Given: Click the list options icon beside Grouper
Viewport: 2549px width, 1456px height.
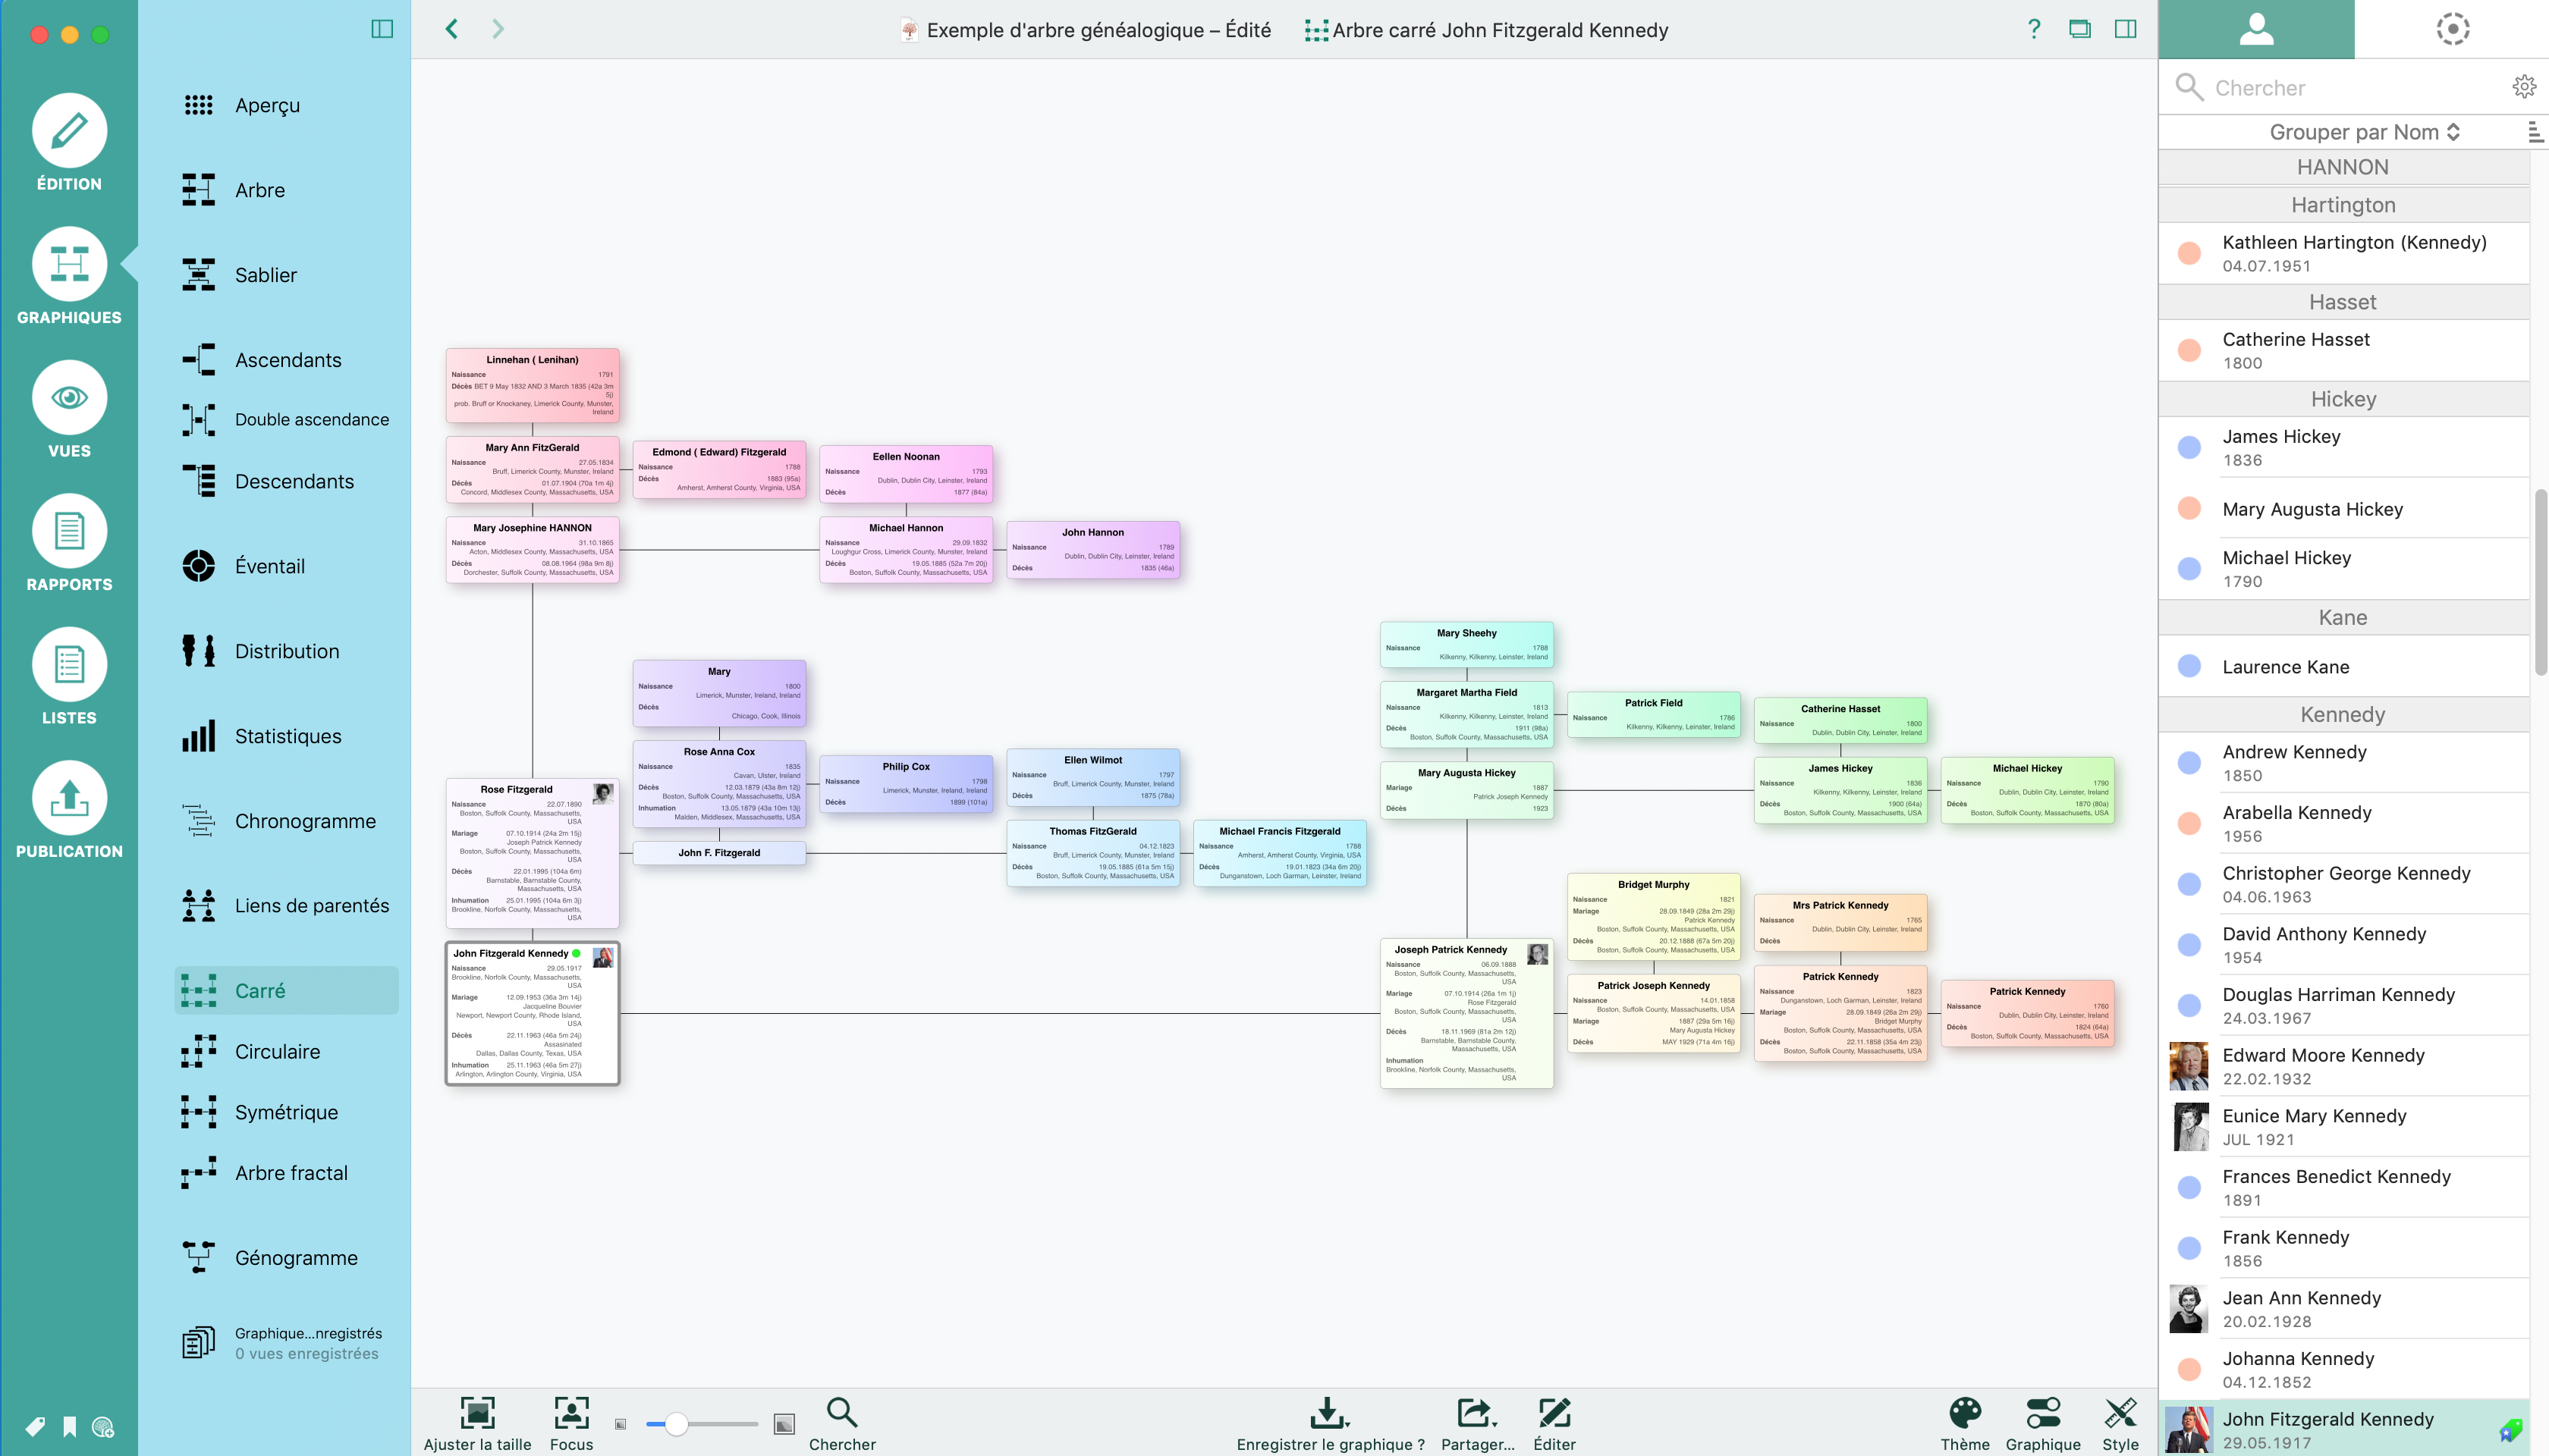Looking at the screenshot, I should click(x=2535, y=132).
